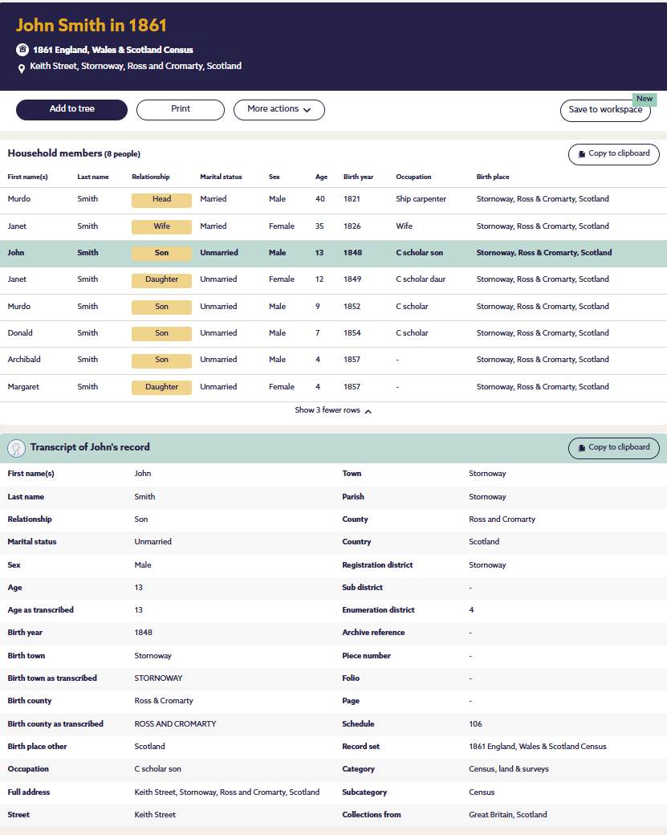Select Janet in the Wife row
The width and height of the screenshot is (667, 835).
pos(17,226)
